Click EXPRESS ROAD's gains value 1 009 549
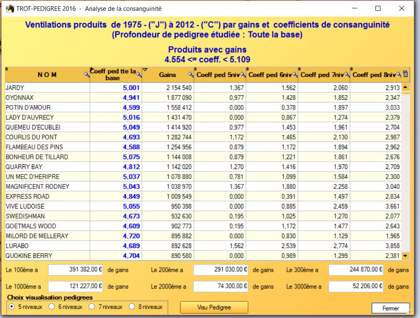 point(179,196)
